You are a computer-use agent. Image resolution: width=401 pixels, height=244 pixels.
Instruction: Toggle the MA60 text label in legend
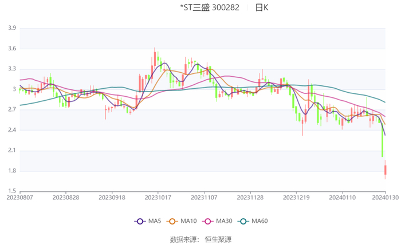[261, 221]
